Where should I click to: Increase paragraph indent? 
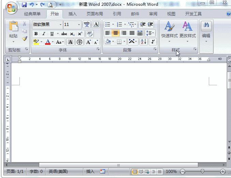tap(150, 25)
